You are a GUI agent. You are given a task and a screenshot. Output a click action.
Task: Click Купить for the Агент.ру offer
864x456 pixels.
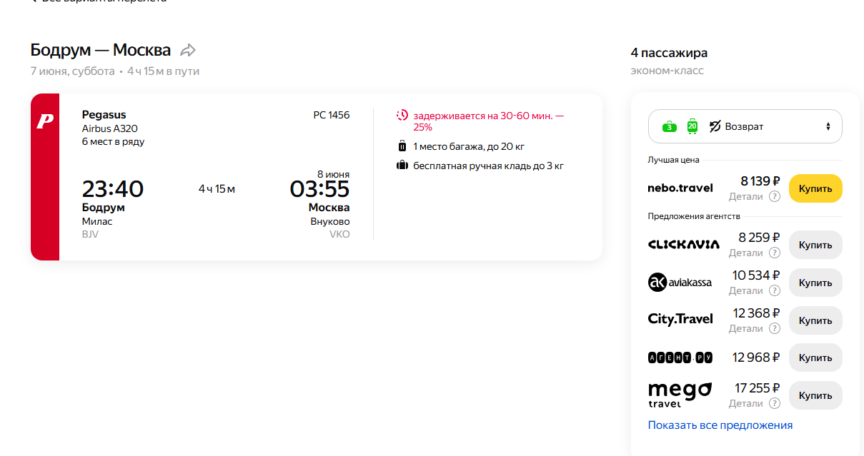click(815, 358)
